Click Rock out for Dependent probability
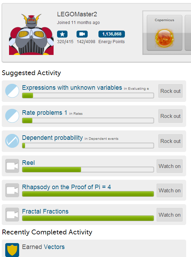 click(x=170, y=141)
